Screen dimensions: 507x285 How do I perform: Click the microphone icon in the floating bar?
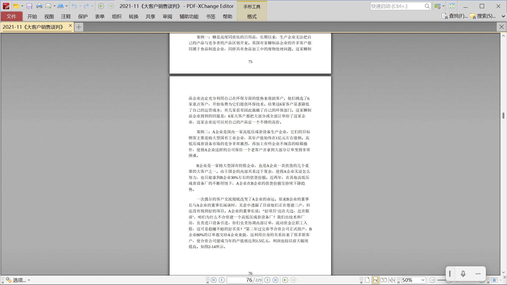(x=463, y=274)
